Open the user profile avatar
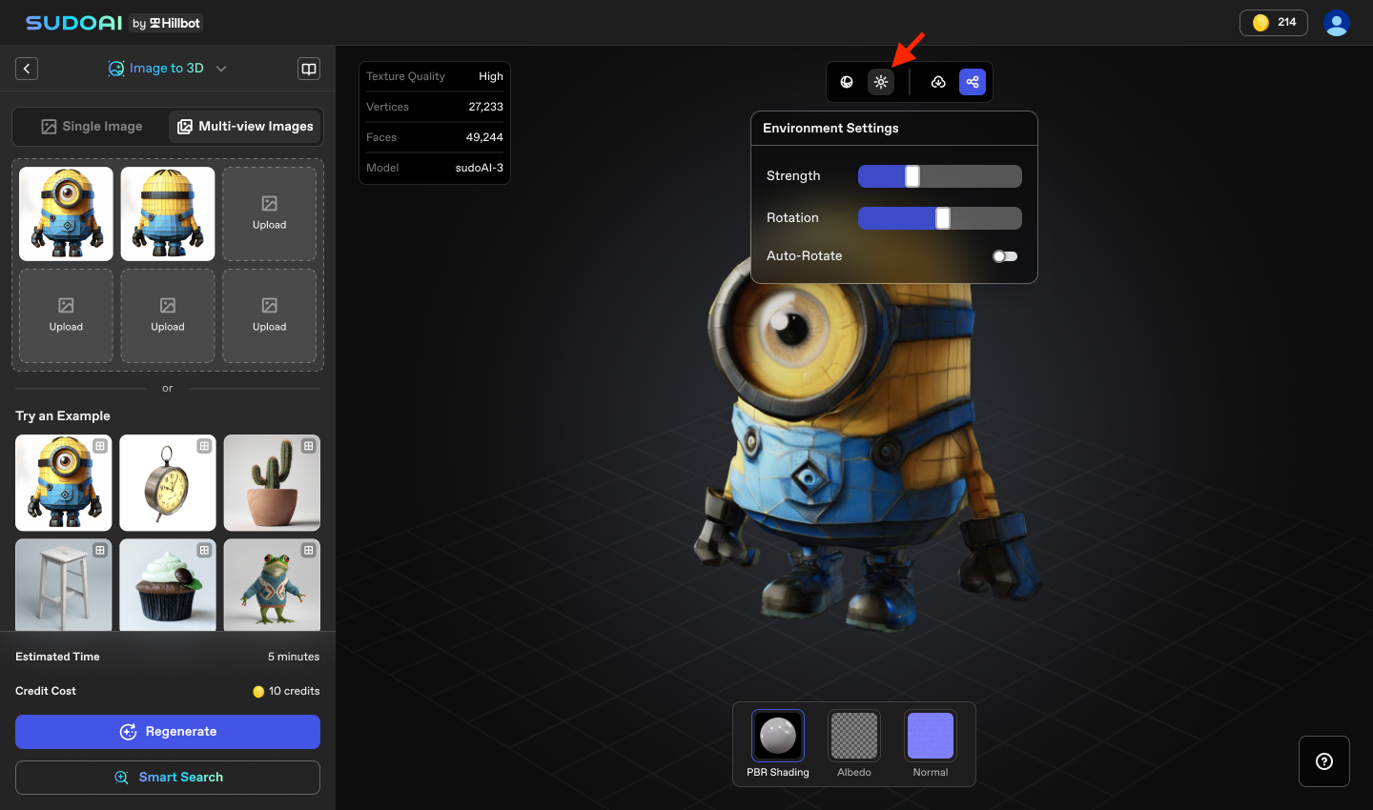The width and height of the screenshot is (1373, 810). 1337,23
